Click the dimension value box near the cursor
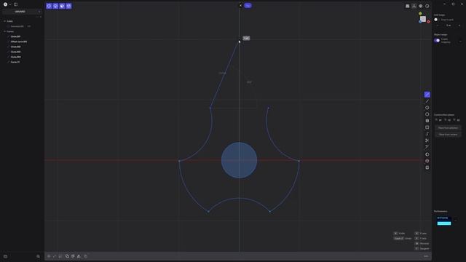The width and height of the screenshot is (466, 262). click(x=246, y=39)
